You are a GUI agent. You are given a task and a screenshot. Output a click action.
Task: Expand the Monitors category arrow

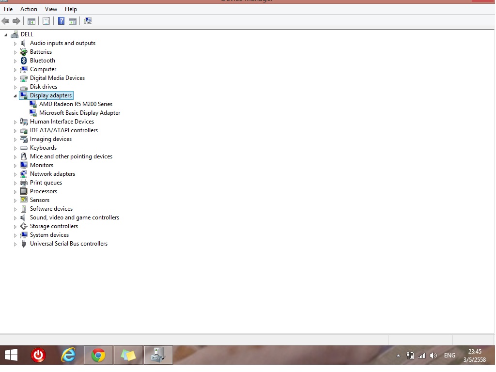point(15,166)
